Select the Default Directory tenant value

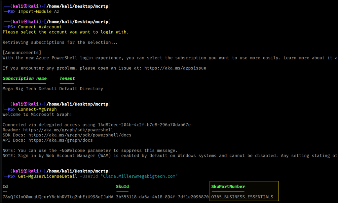[x=81, y=89]
